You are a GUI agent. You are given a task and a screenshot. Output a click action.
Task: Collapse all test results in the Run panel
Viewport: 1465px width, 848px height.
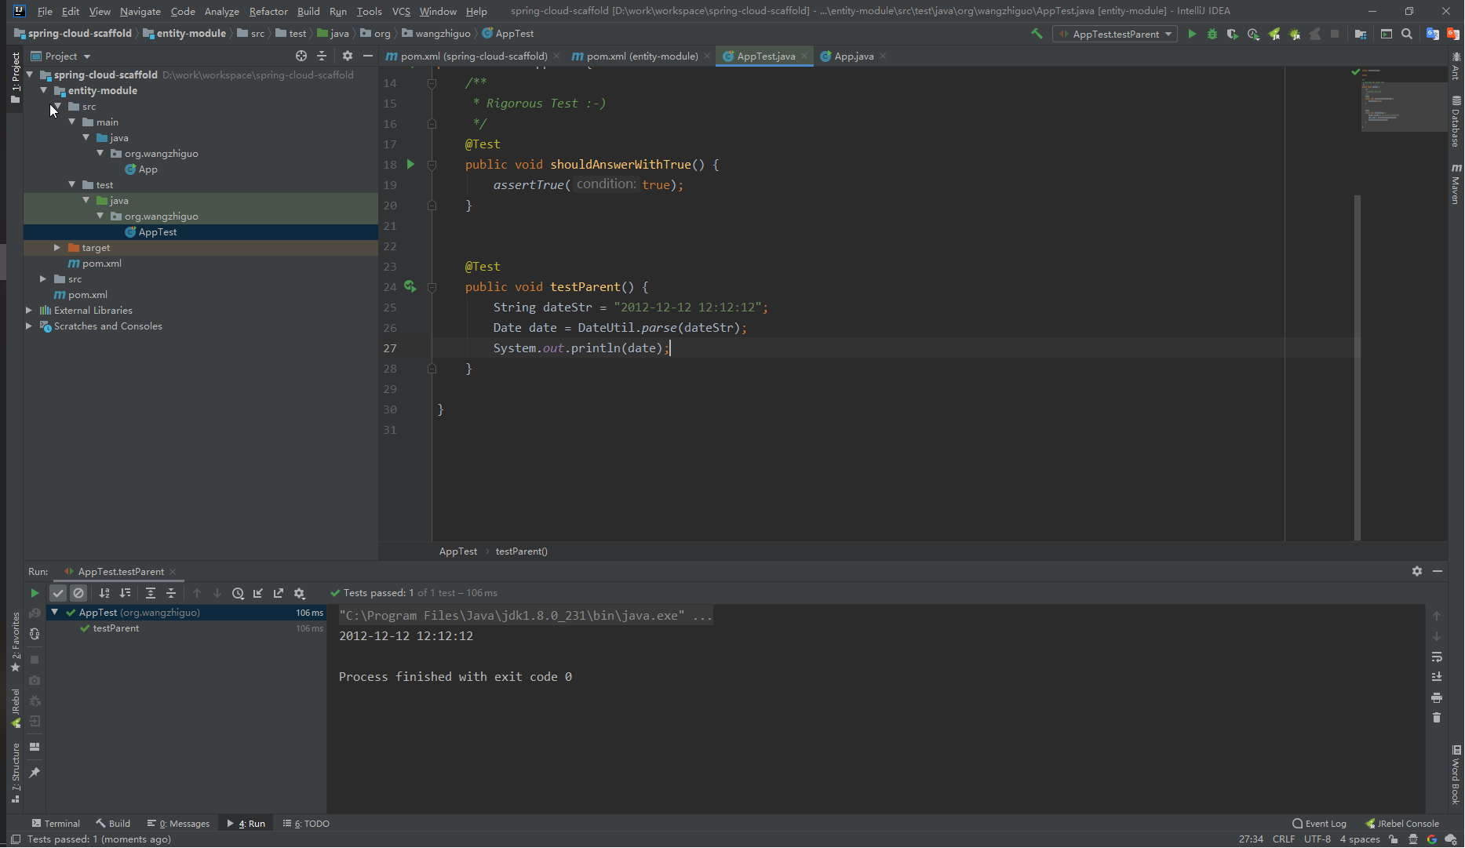pyautogui.click(x=171, y=593)
